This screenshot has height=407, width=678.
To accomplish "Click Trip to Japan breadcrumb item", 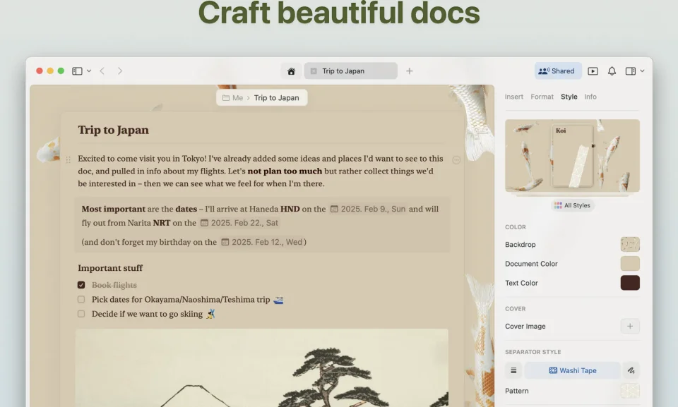I will tap(276, 97).
